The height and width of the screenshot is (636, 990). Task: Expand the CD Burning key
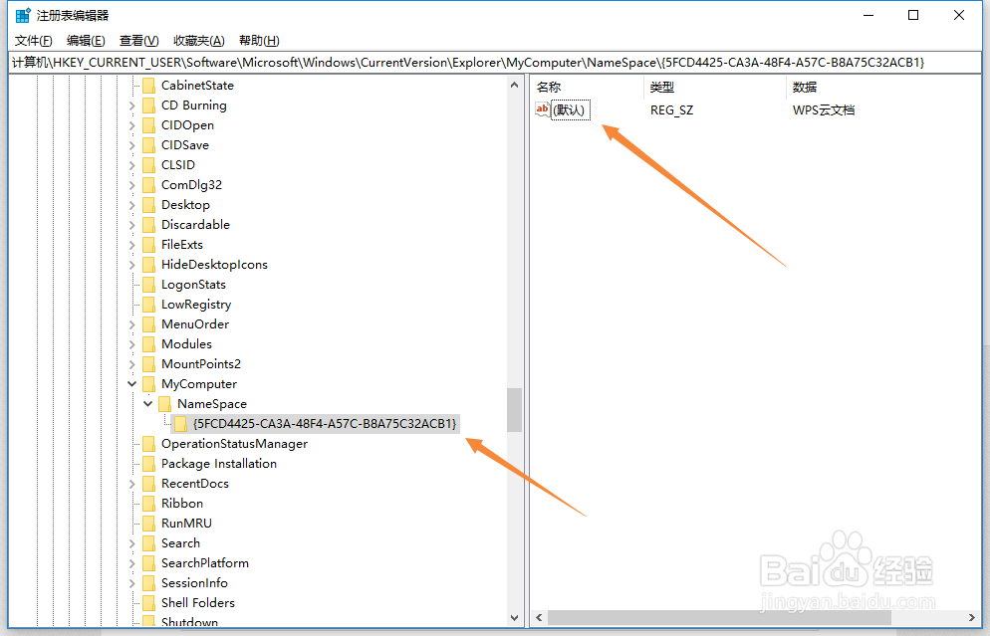131,106
